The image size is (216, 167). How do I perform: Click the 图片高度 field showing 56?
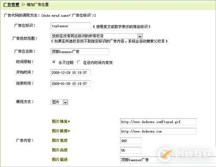click(x=131, y=150)
